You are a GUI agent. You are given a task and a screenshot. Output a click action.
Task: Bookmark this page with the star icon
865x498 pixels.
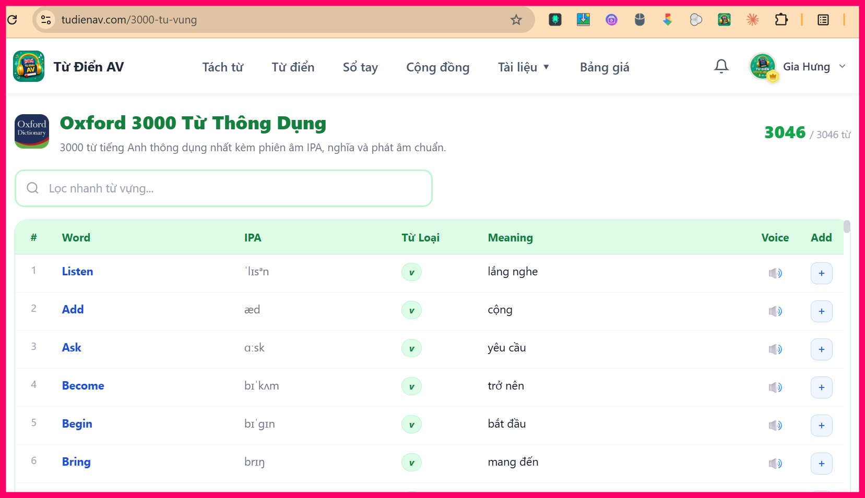coord(516,20)
